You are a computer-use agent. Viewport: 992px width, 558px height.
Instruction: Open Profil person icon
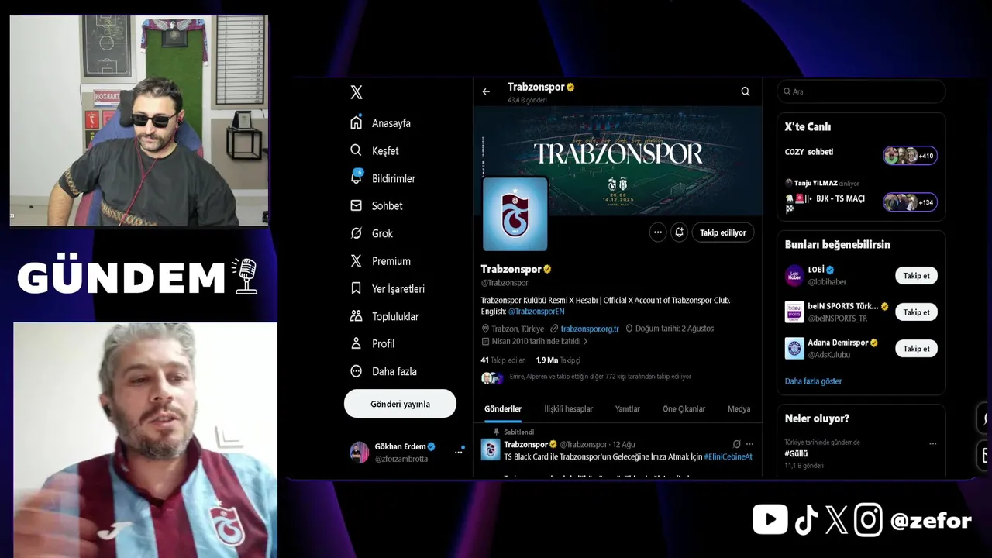(x=356, y=343)
